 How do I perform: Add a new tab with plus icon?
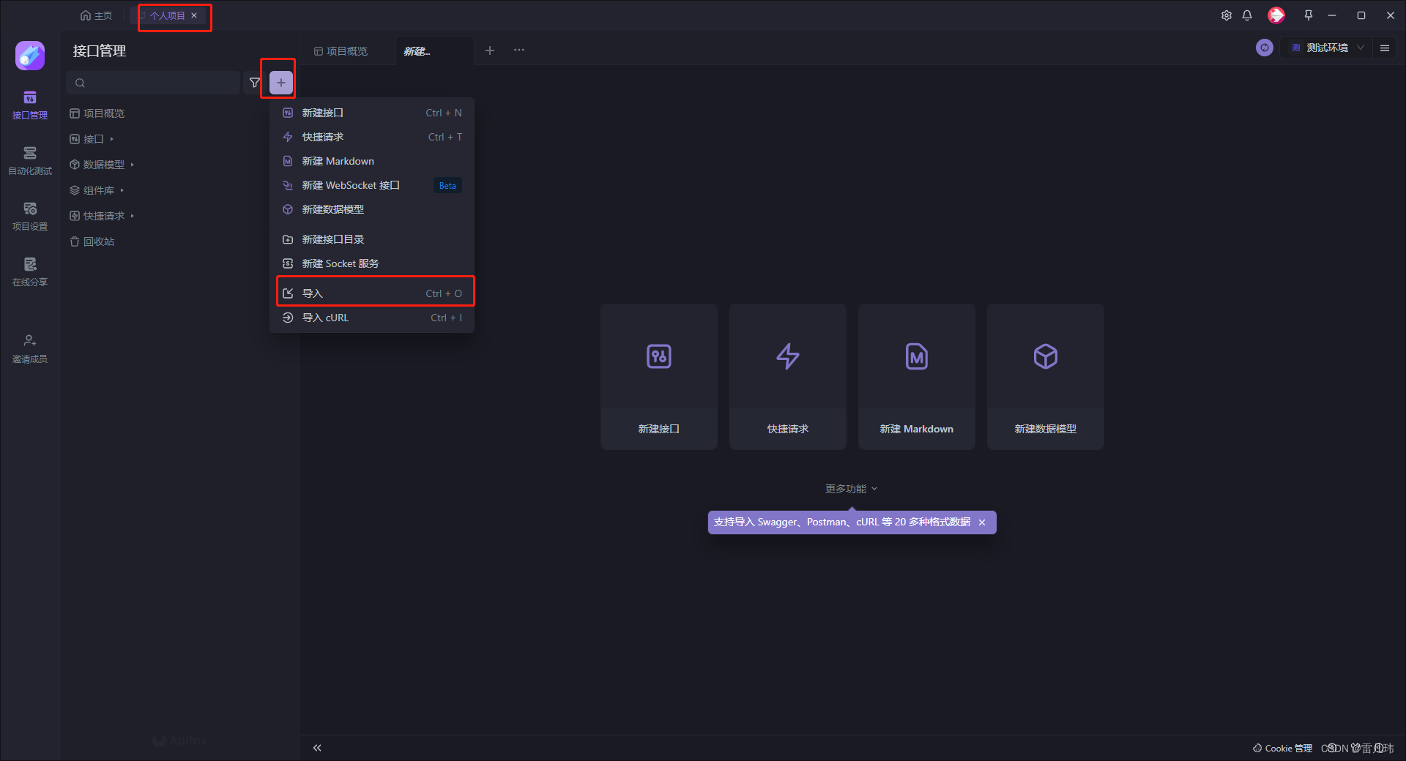click(490, 50)
